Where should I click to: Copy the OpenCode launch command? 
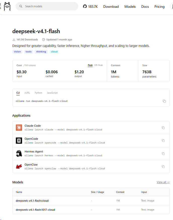(163, 140)
